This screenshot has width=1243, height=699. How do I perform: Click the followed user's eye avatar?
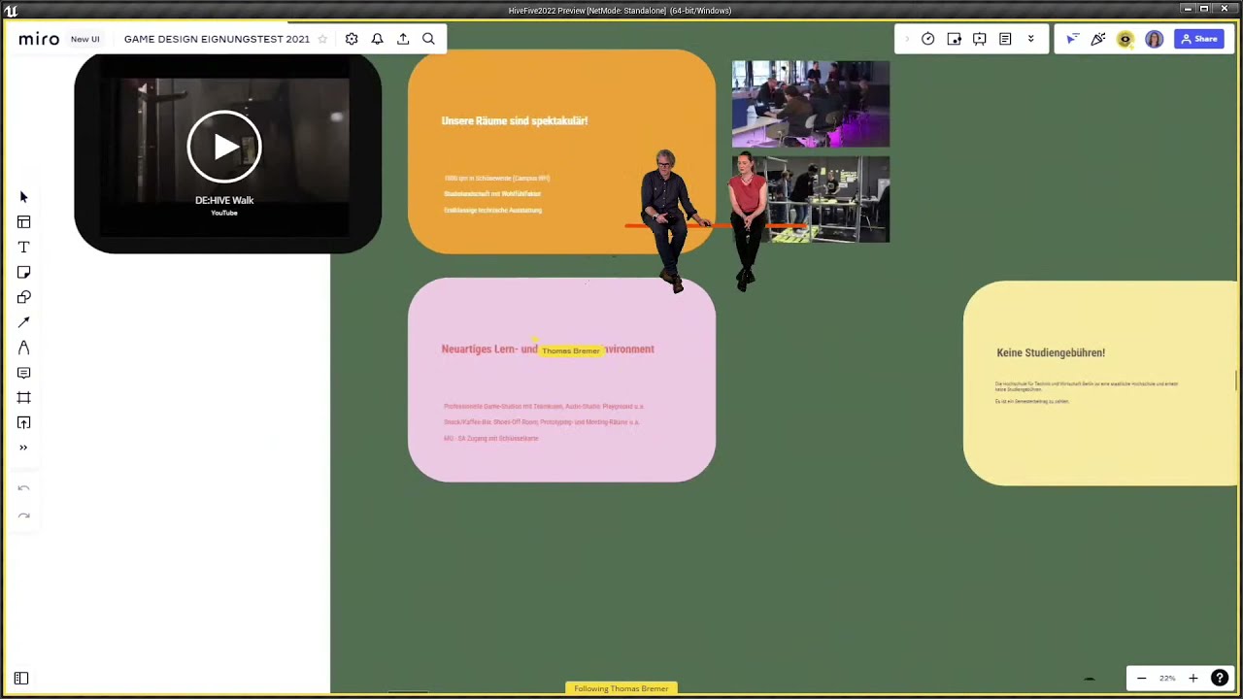point(1125,39)
